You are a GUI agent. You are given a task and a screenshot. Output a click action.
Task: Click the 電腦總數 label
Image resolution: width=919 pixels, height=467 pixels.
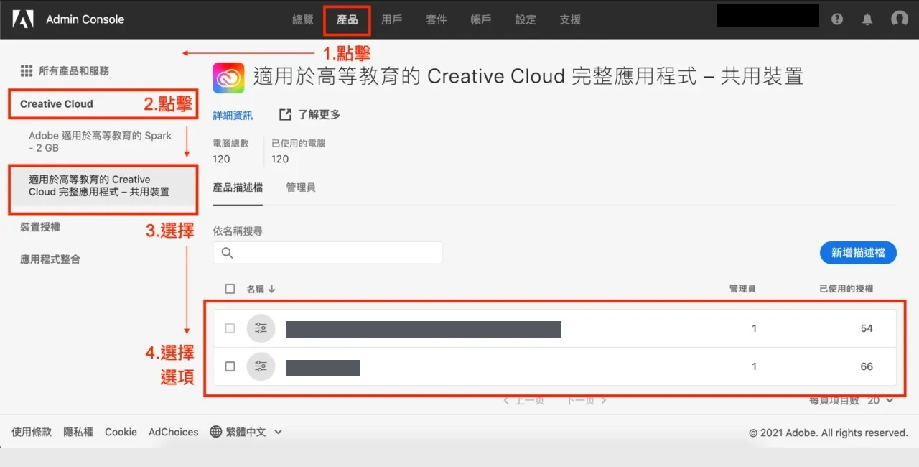coord(230,144)
